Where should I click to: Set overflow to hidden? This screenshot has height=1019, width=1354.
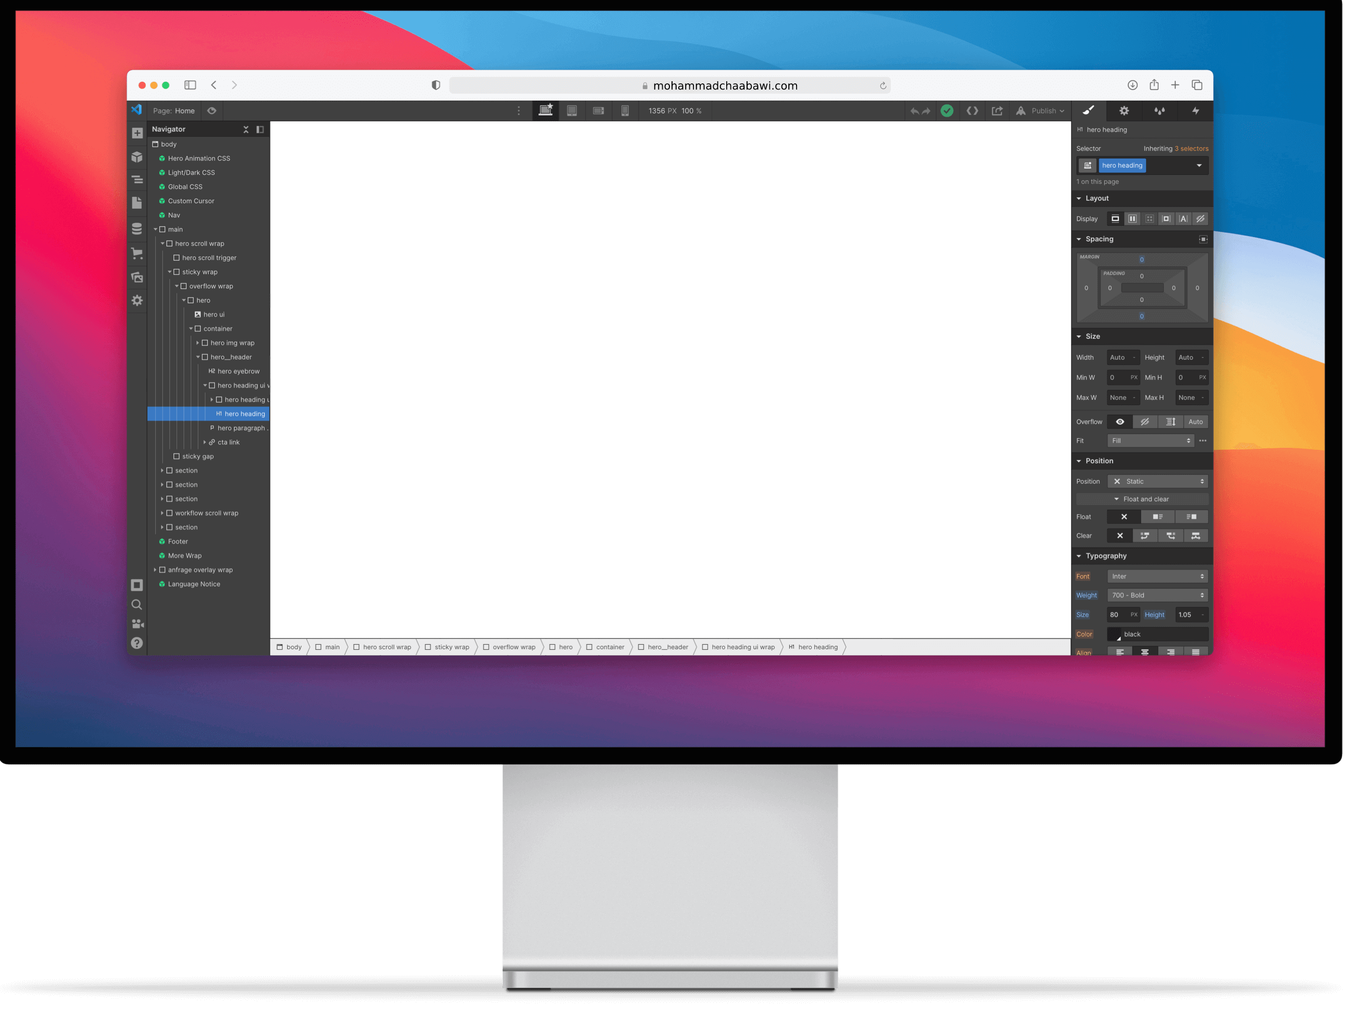coord(1145,421)
